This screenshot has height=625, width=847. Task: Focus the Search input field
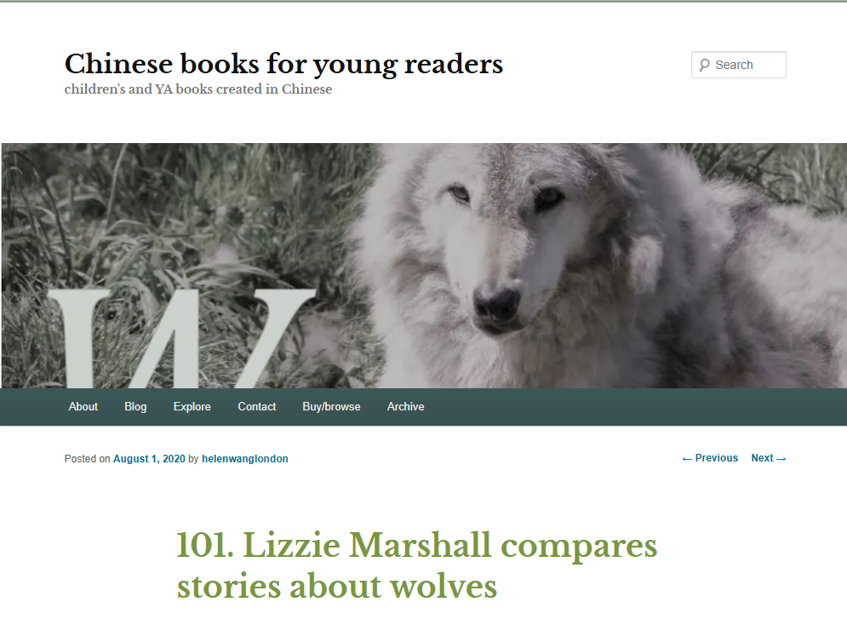[x=738, y=65]
